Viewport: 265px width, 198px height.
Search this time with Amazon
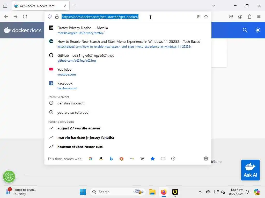coord(101,159)
